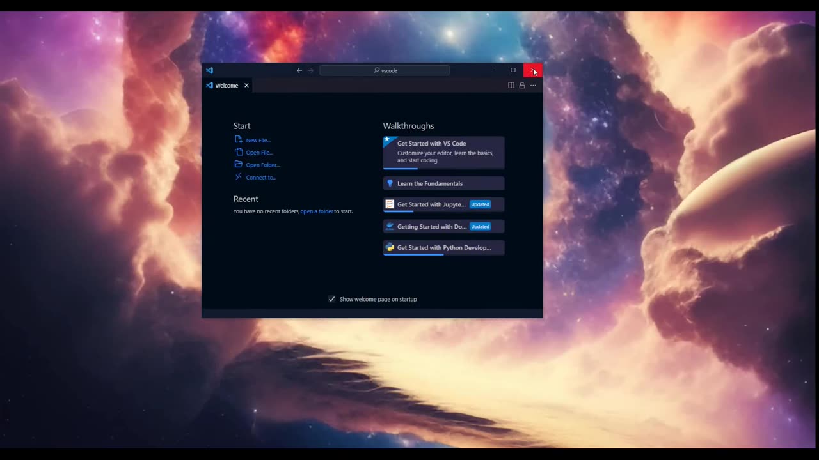This screenshot has width=819, height=460.
Task: Click the Open File icon
Action: click(x=239, y=152)
